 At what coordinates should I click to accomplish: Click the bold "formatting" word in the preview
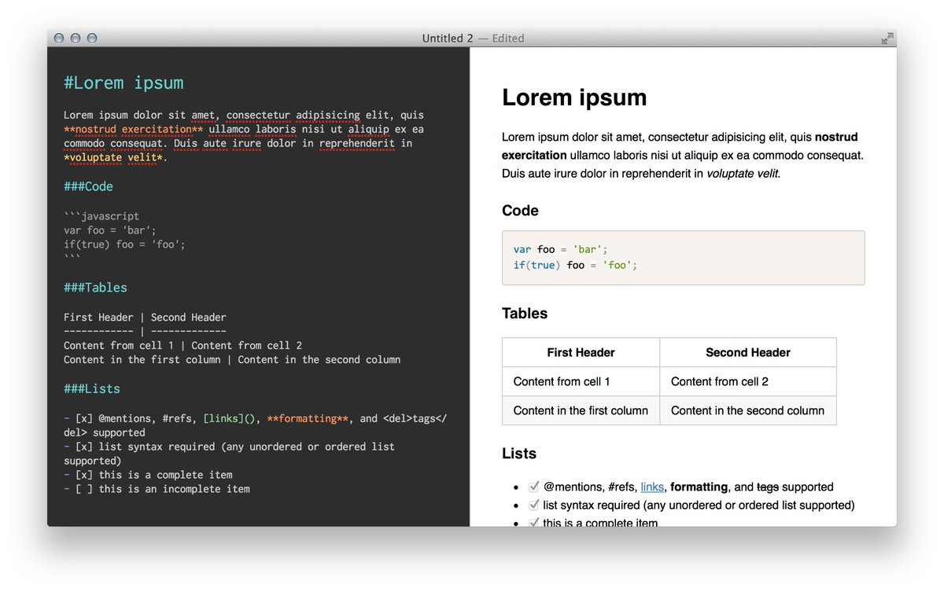[699, 487]
